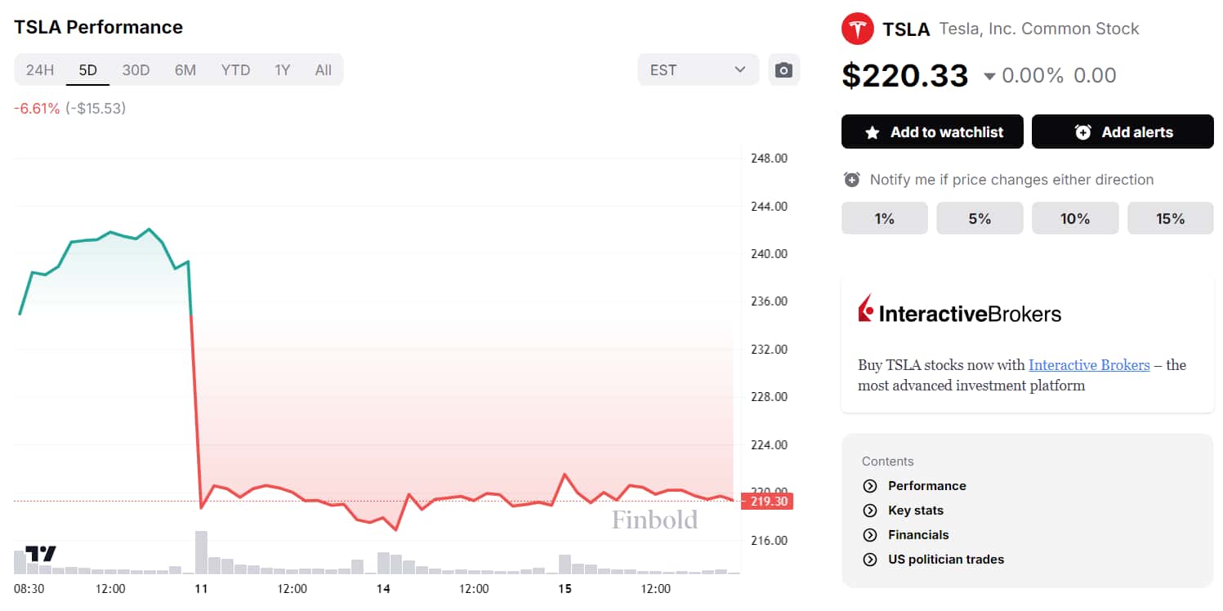1223x611 pixels.
Task: Add TSLA to watchlist
Action: click(932, 132)
